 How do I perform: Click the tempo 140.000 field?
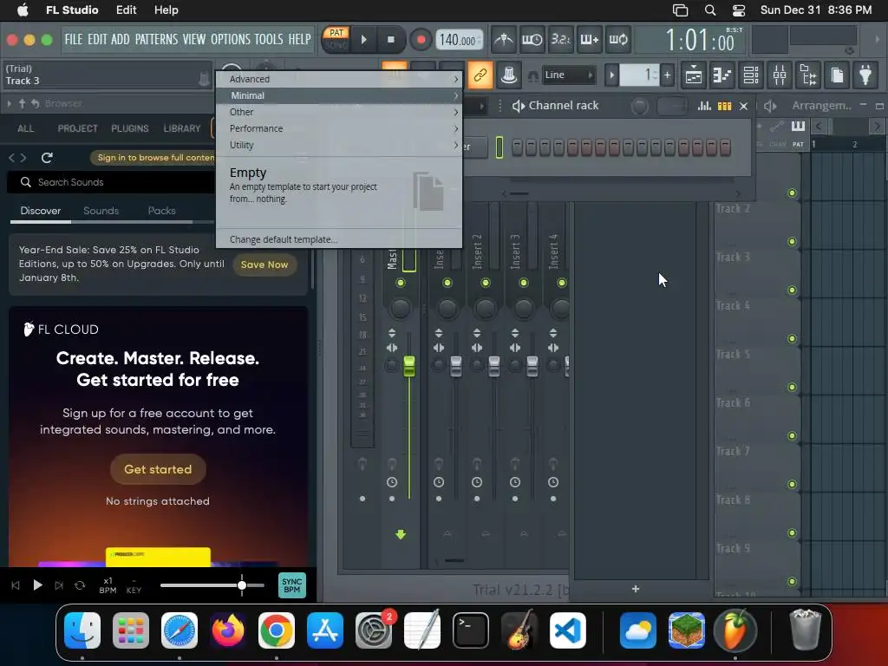(460, 40)
